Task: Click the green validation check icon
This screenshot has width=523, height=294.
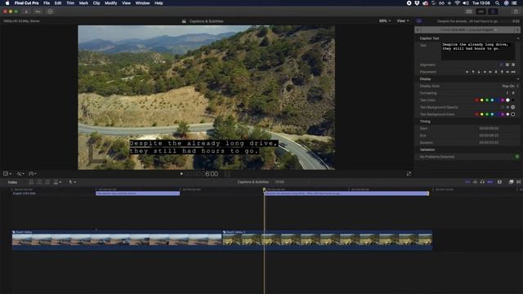Action: [517, 157]
